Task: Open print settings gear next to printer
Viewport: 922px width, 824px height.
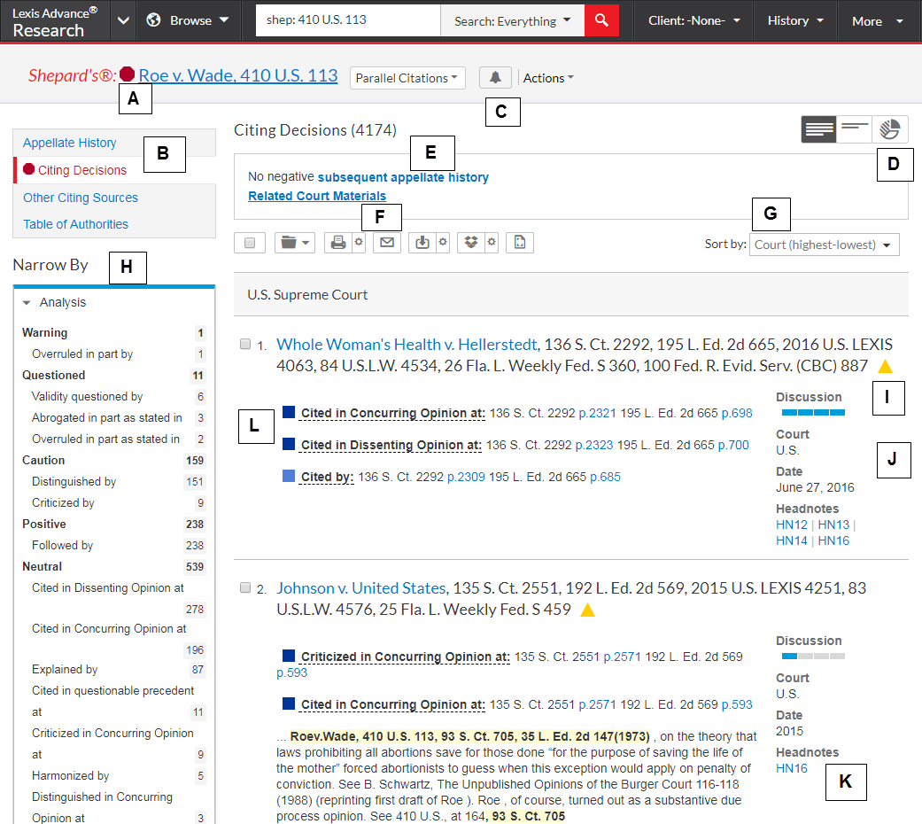Action: 359,242
